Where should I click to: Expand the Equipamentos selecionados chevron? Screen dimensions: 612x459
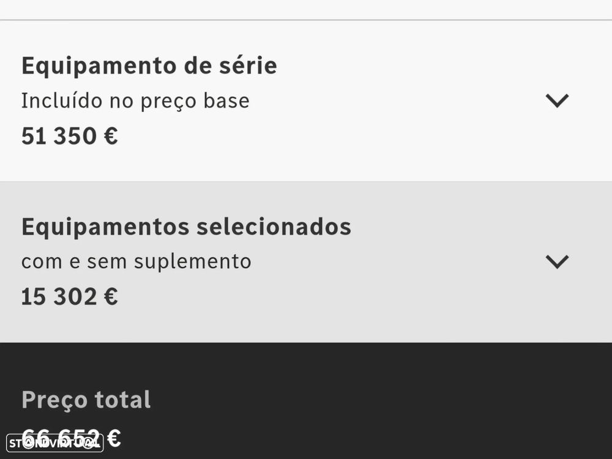[557, 262]
